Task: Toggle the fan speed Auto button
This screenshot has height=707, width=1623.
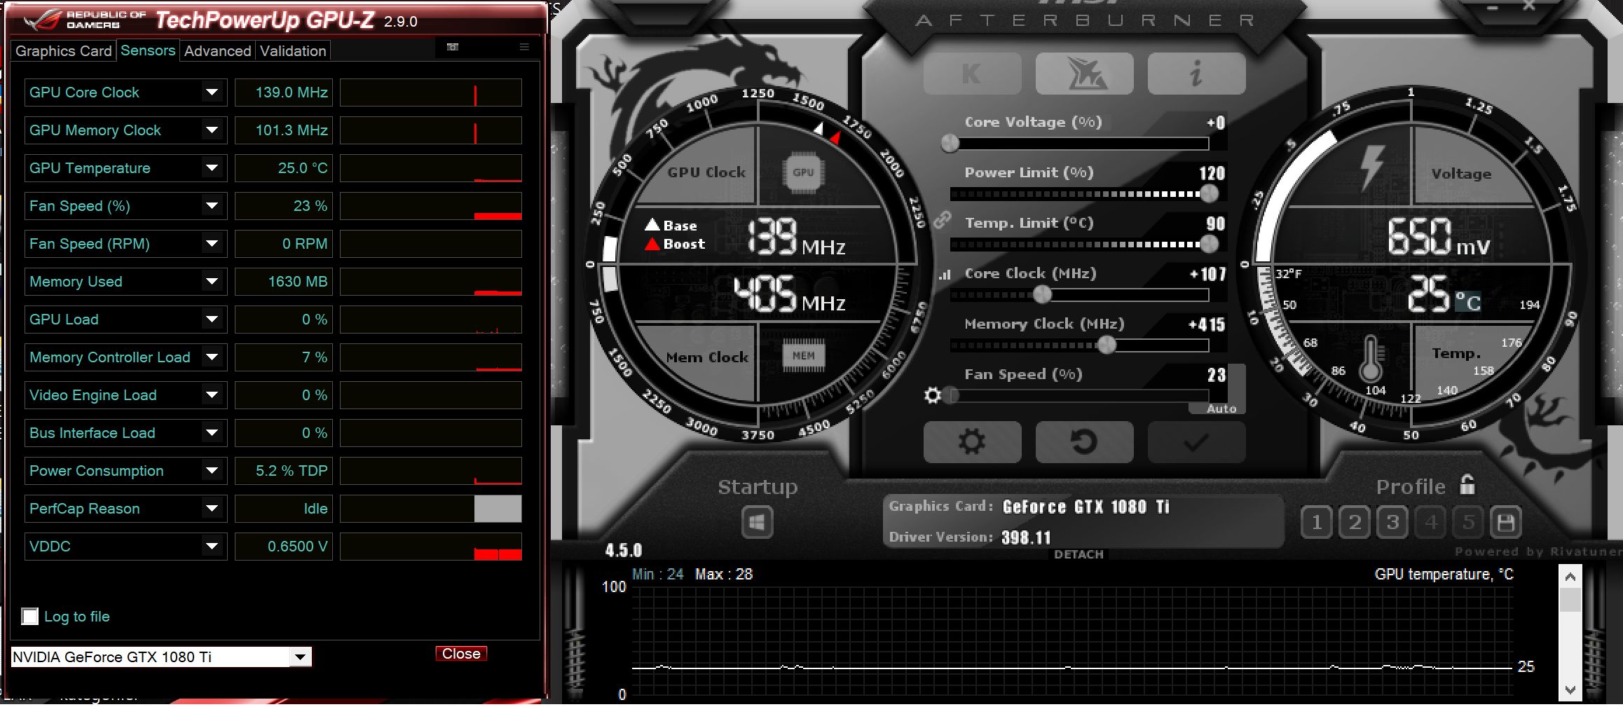Action: click(1221, 409)
